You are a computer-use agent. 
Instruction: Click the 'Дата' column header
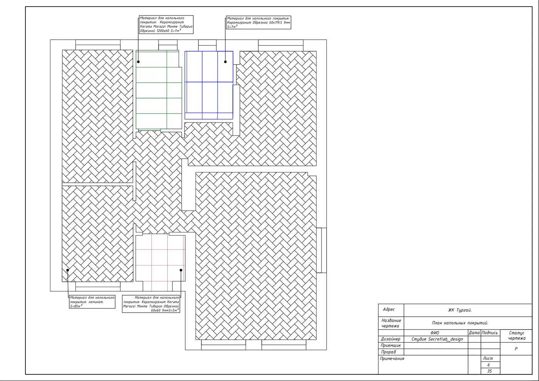click(474, 333)
